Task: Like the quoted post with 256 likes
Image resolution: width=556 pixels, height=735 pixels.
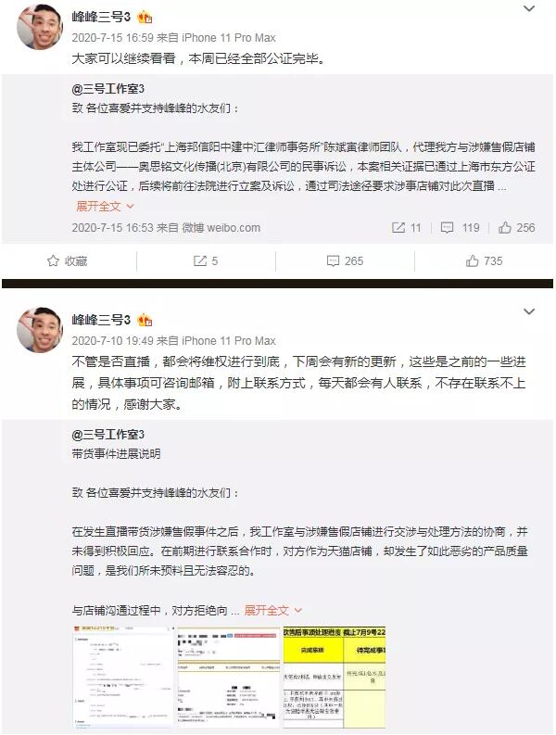Action: point(516,228)
